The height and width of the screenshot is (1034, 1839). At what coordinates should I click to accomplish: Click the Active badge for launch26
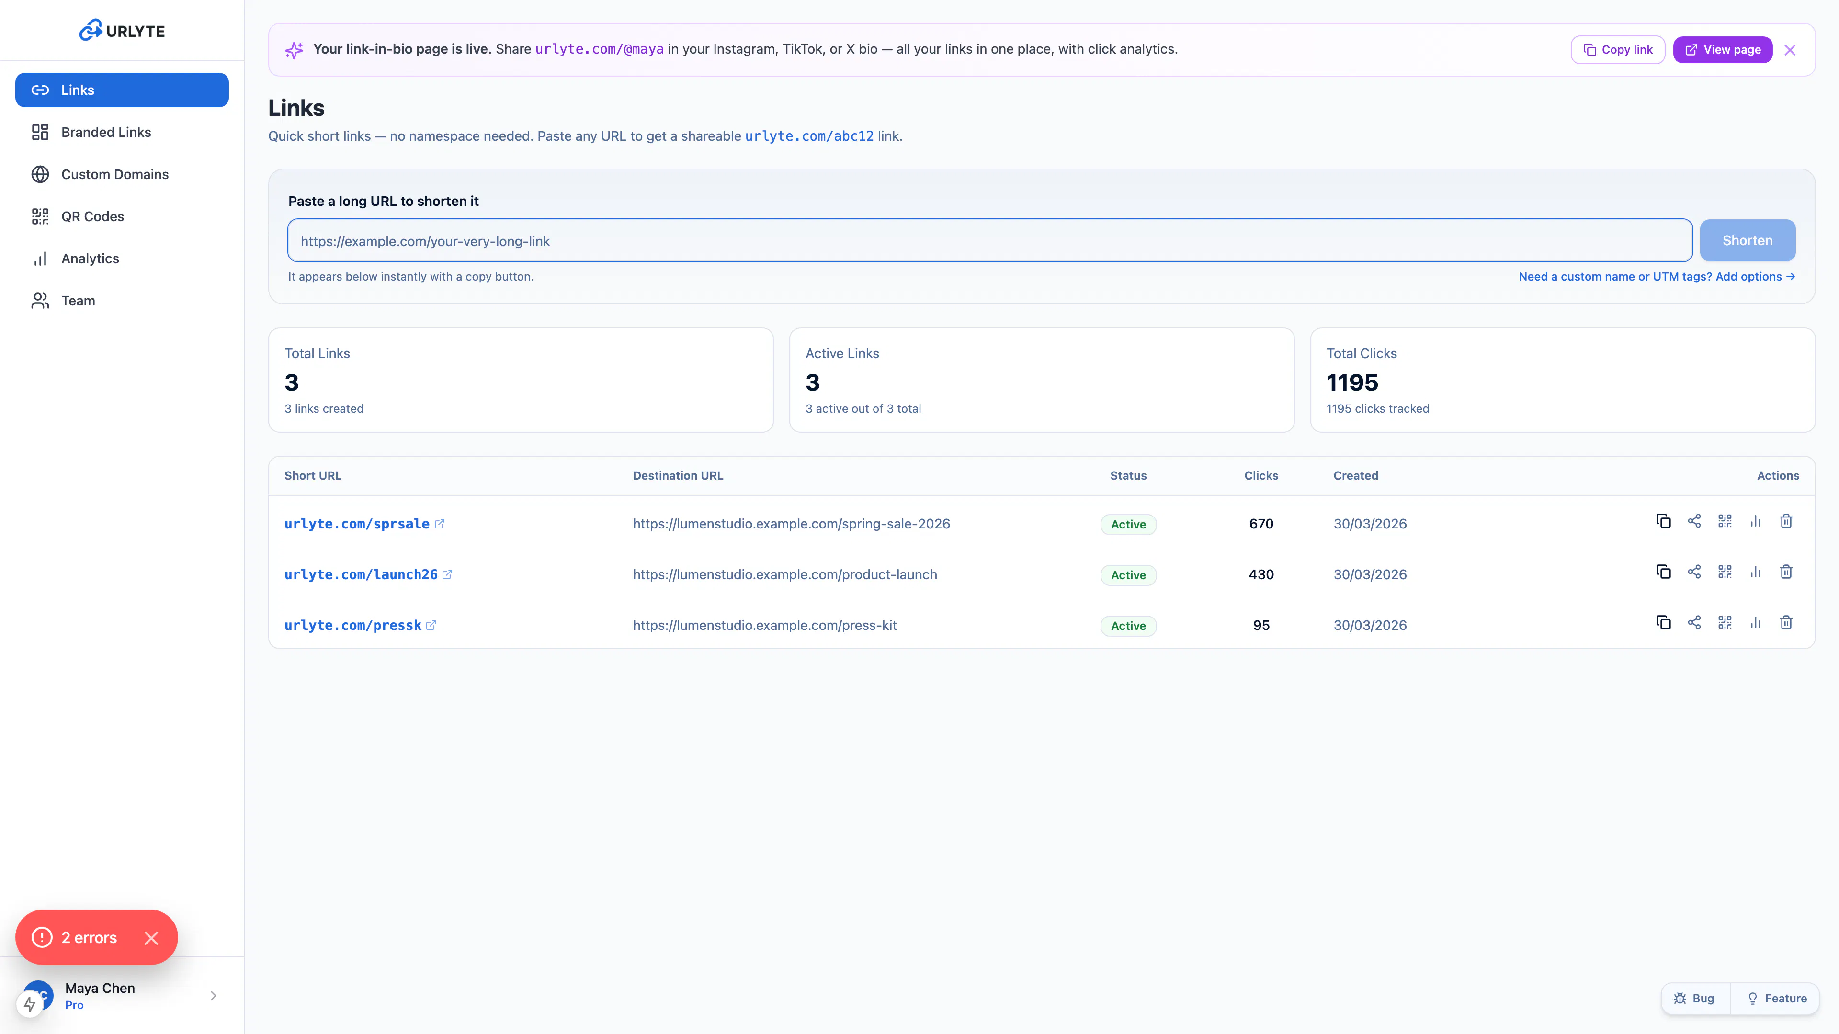coord(1128,575)
